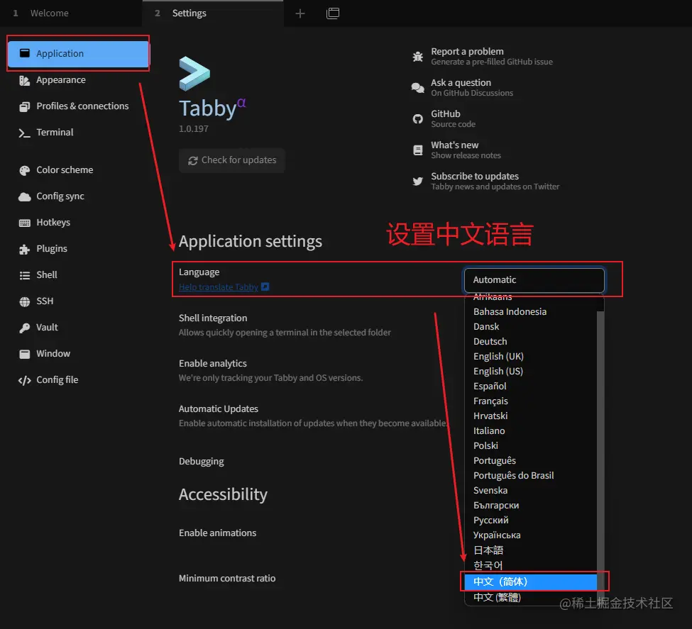
Task: Select Svenska language option
Action: 530,491
